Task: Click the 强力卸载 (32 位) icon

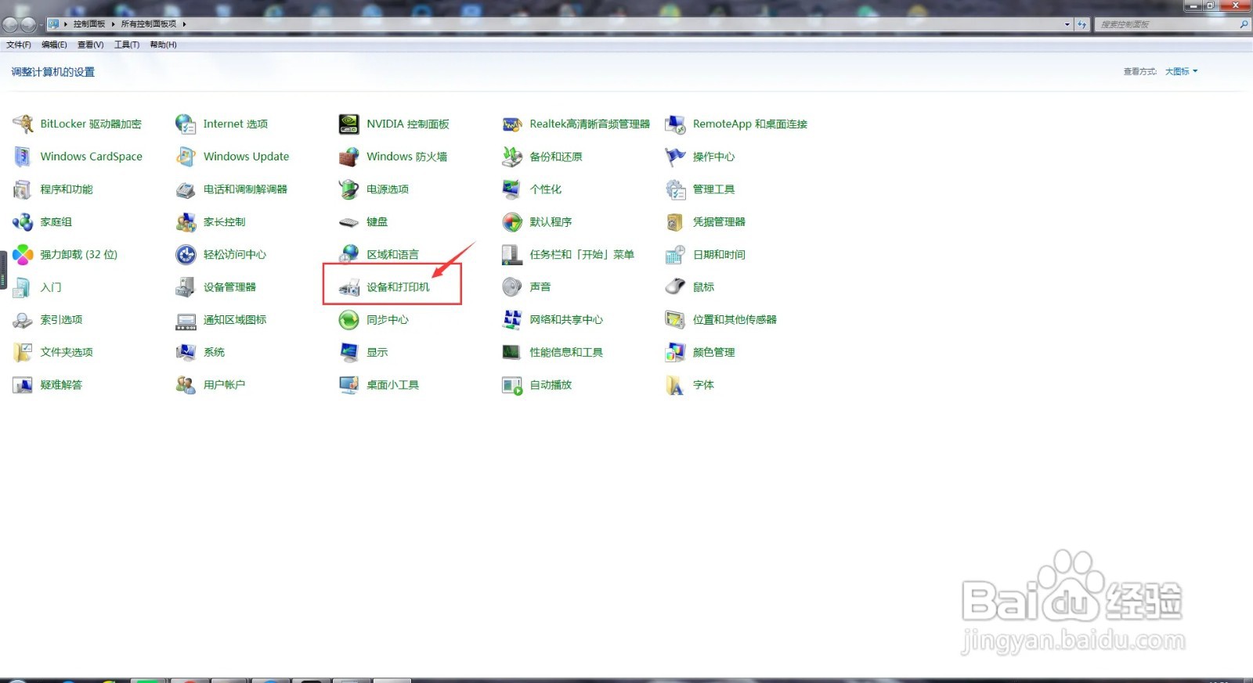Action: point(23,254)
